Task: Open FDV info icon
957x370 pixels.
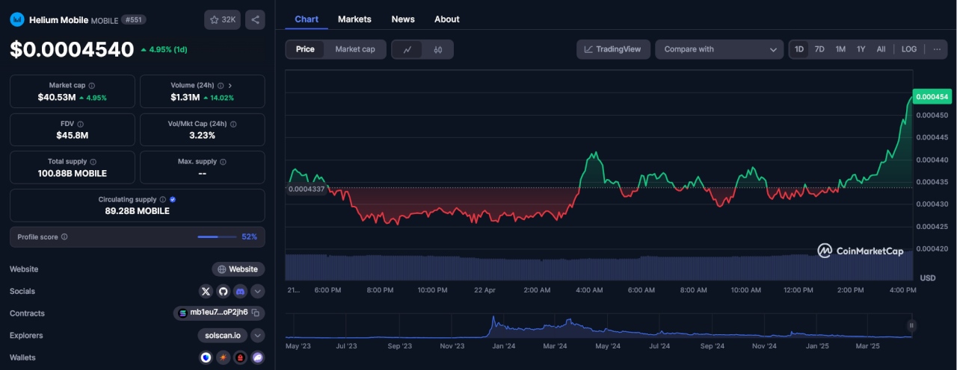Action: (80, 124)
